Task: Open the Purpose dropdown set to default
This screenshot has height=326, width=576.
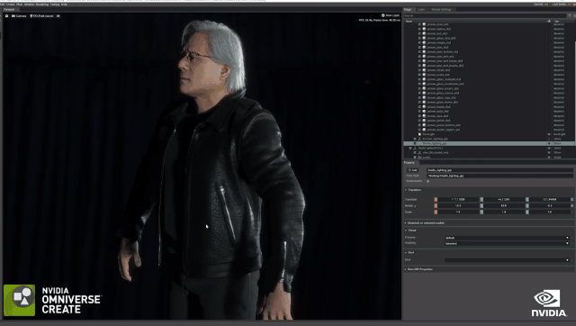Action: point(507,238)
